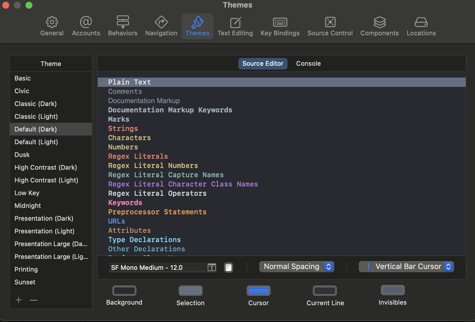
Task: Select the Default (Dark) theme
Action: point(51,129)
